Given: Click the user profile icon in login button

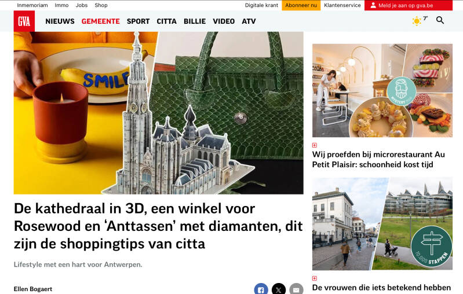Looking at the screenshot, I should (x=373, y=5).
